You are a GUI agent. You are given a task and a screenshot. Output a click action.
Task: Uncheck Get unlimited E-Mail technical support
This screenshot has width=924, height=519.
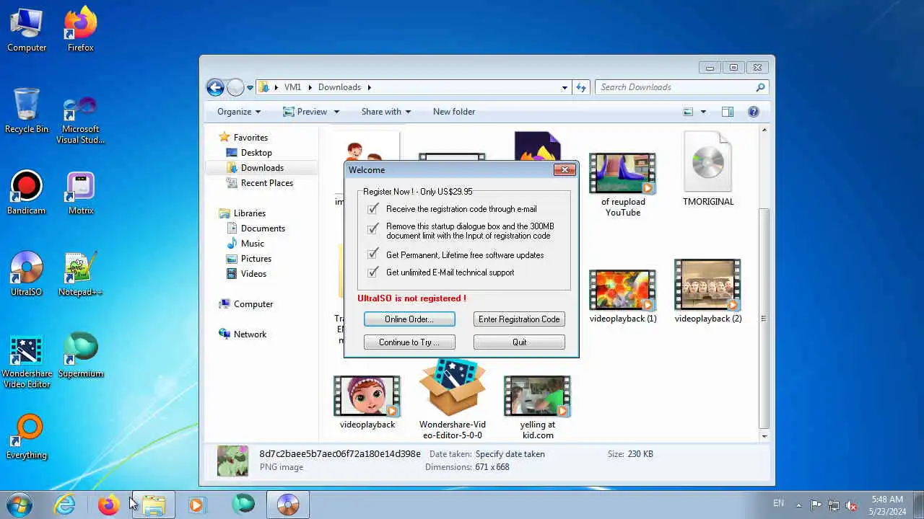pyautogui.click(x=372, y=272)
